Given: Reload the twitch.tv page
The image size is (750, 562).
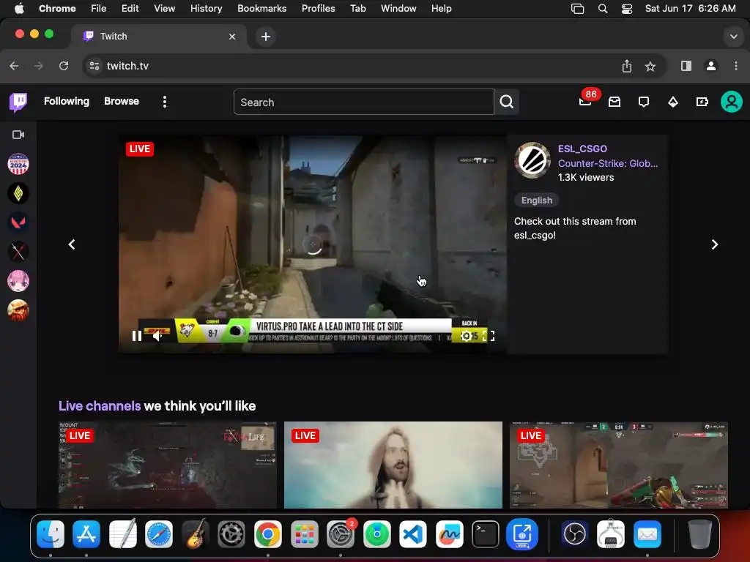Looking at the screenshot, I should pyautogui.click(x=64, y=66).
